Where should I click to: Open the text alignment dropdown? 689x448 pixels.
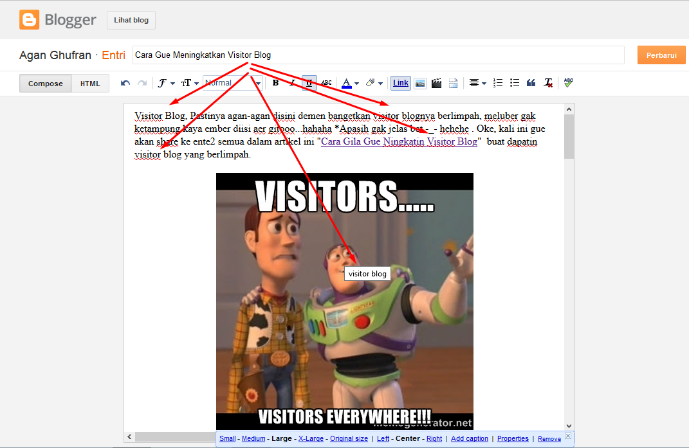coord(477,83)
